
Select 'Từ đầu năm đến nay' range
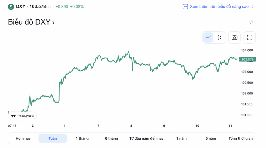point(146,138)
